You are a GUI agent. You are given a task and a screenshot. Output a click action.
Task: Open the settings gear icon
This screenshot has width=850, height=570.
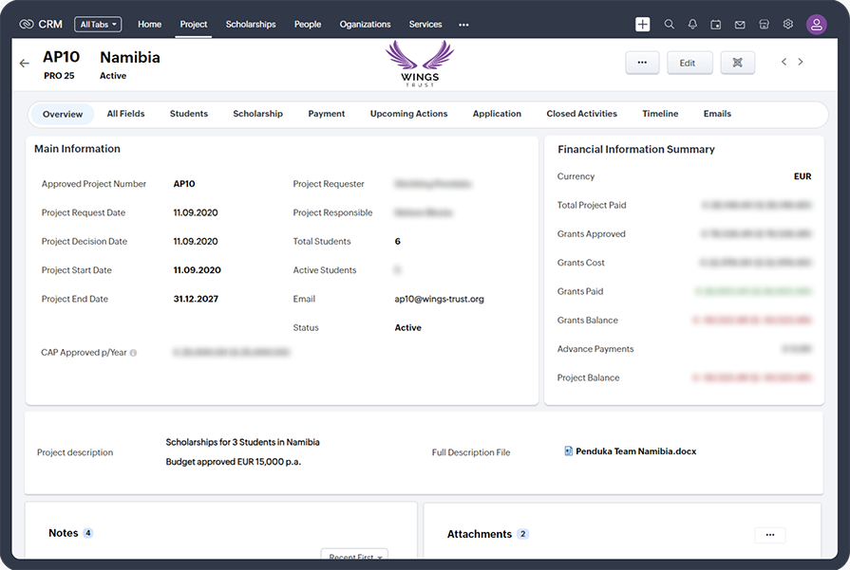click(787, 24)
